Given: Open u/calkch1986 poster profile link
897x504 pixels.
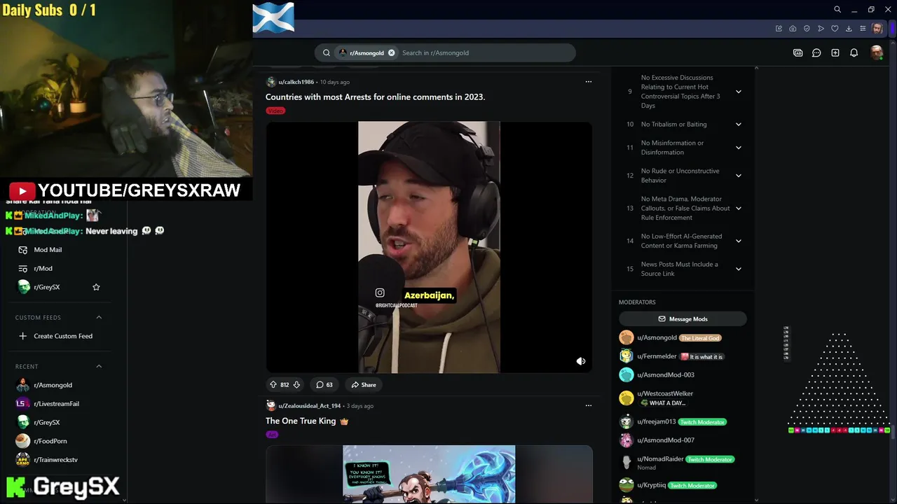Looking at the screenshot, I should 296,82.
